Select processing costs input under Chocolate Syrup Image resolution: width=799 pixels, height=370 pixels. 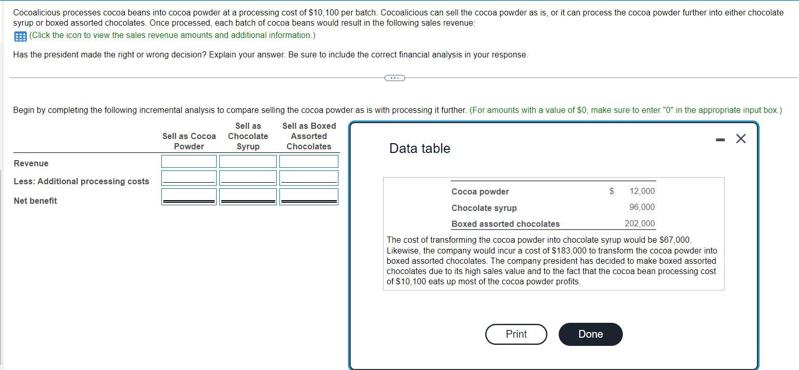pyautogui.click(x=248, y=178)
